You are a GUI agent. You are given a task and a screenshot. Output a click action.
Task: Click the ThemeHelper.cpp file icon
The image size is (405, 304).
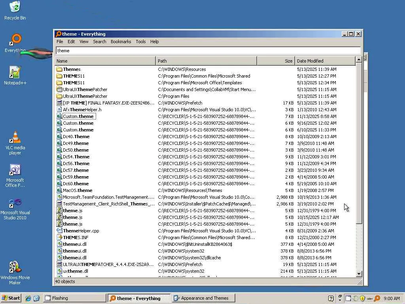[59, 231]
